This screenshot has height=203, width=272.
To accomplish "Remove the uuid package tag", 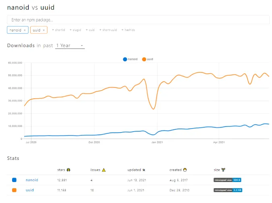I will pyautogui.click(x=44, y=30).
